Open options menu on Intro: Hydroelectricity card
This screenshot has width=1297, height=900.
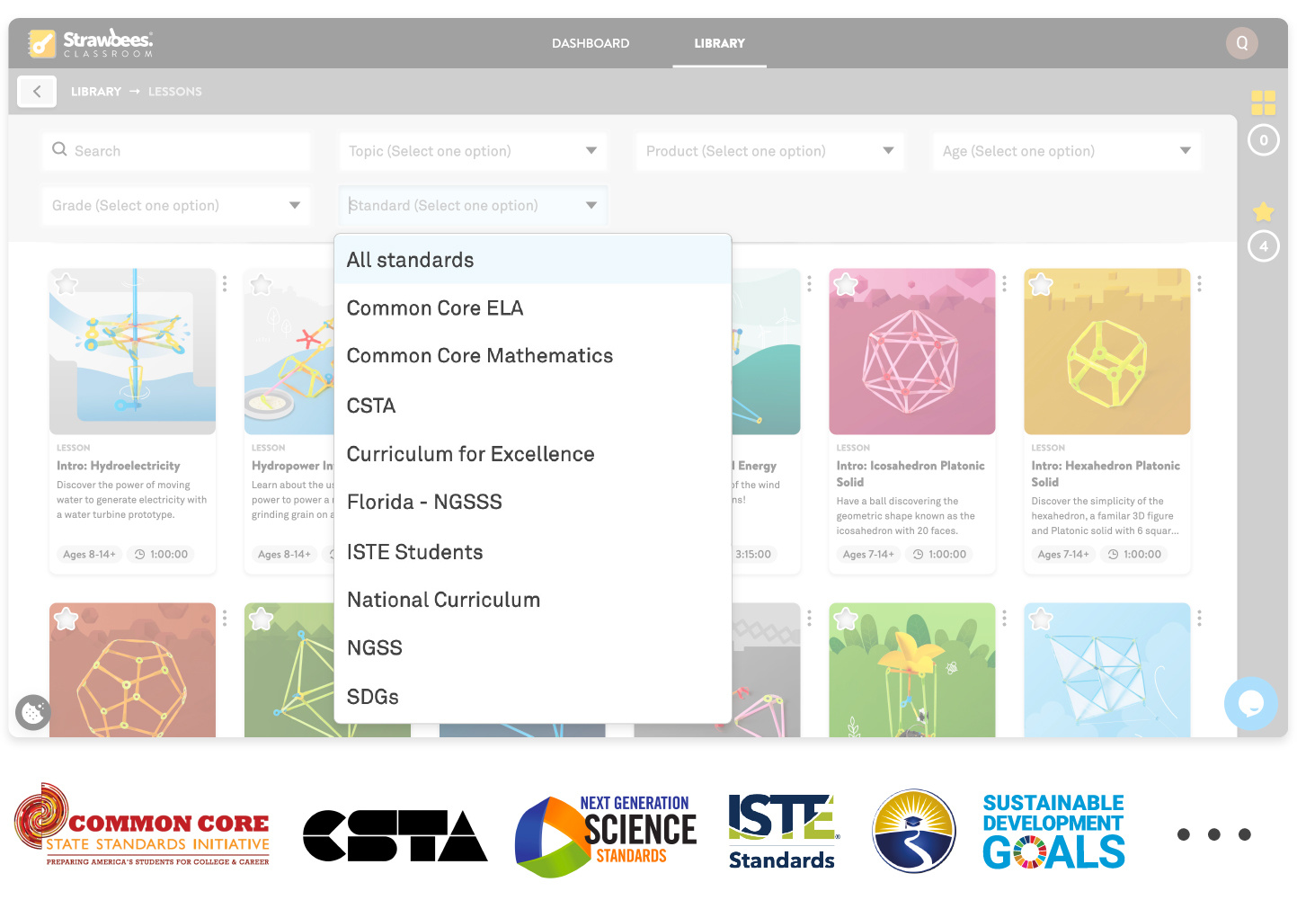[224, 282]
